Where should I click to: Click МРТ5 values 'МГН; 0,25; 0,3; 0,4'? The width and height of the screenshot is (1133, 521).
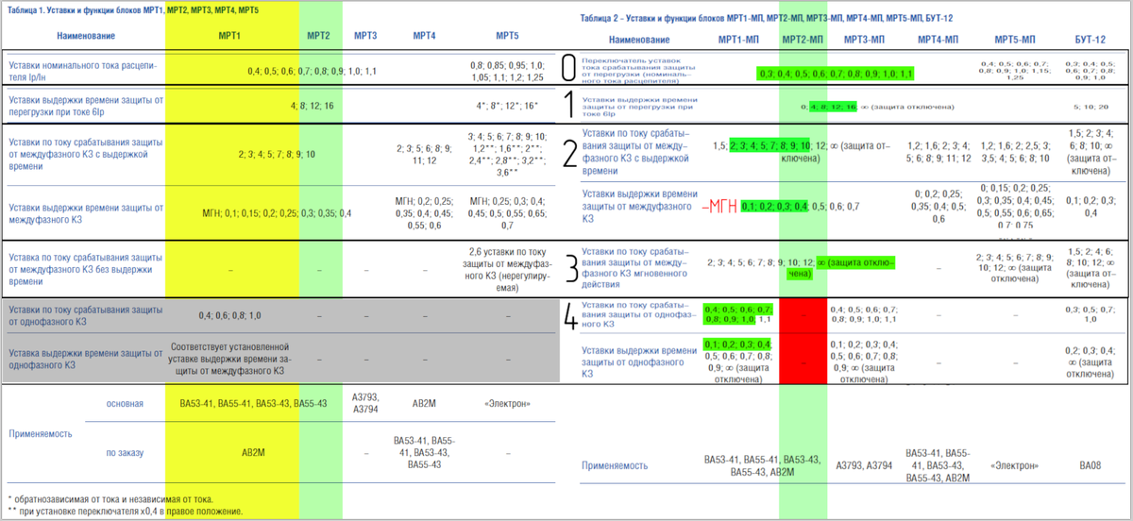point(507,213)
